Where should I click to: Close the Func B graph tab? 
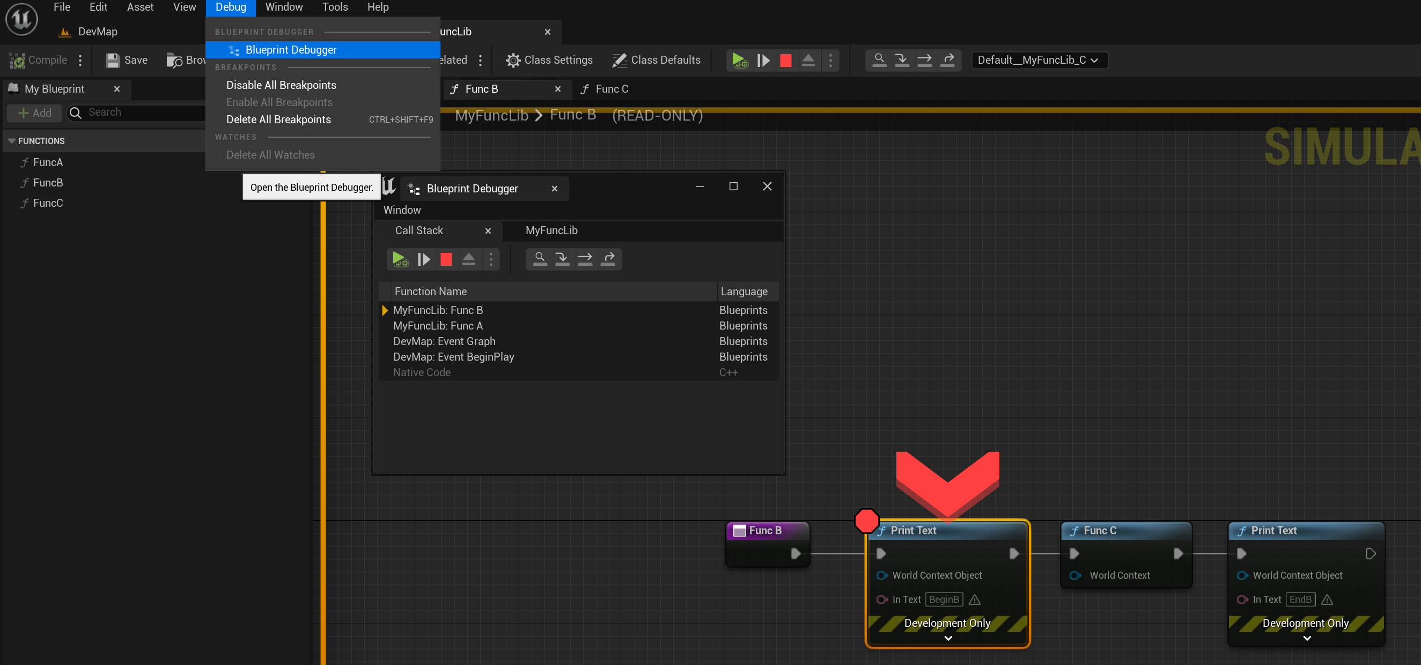[558, 89]
